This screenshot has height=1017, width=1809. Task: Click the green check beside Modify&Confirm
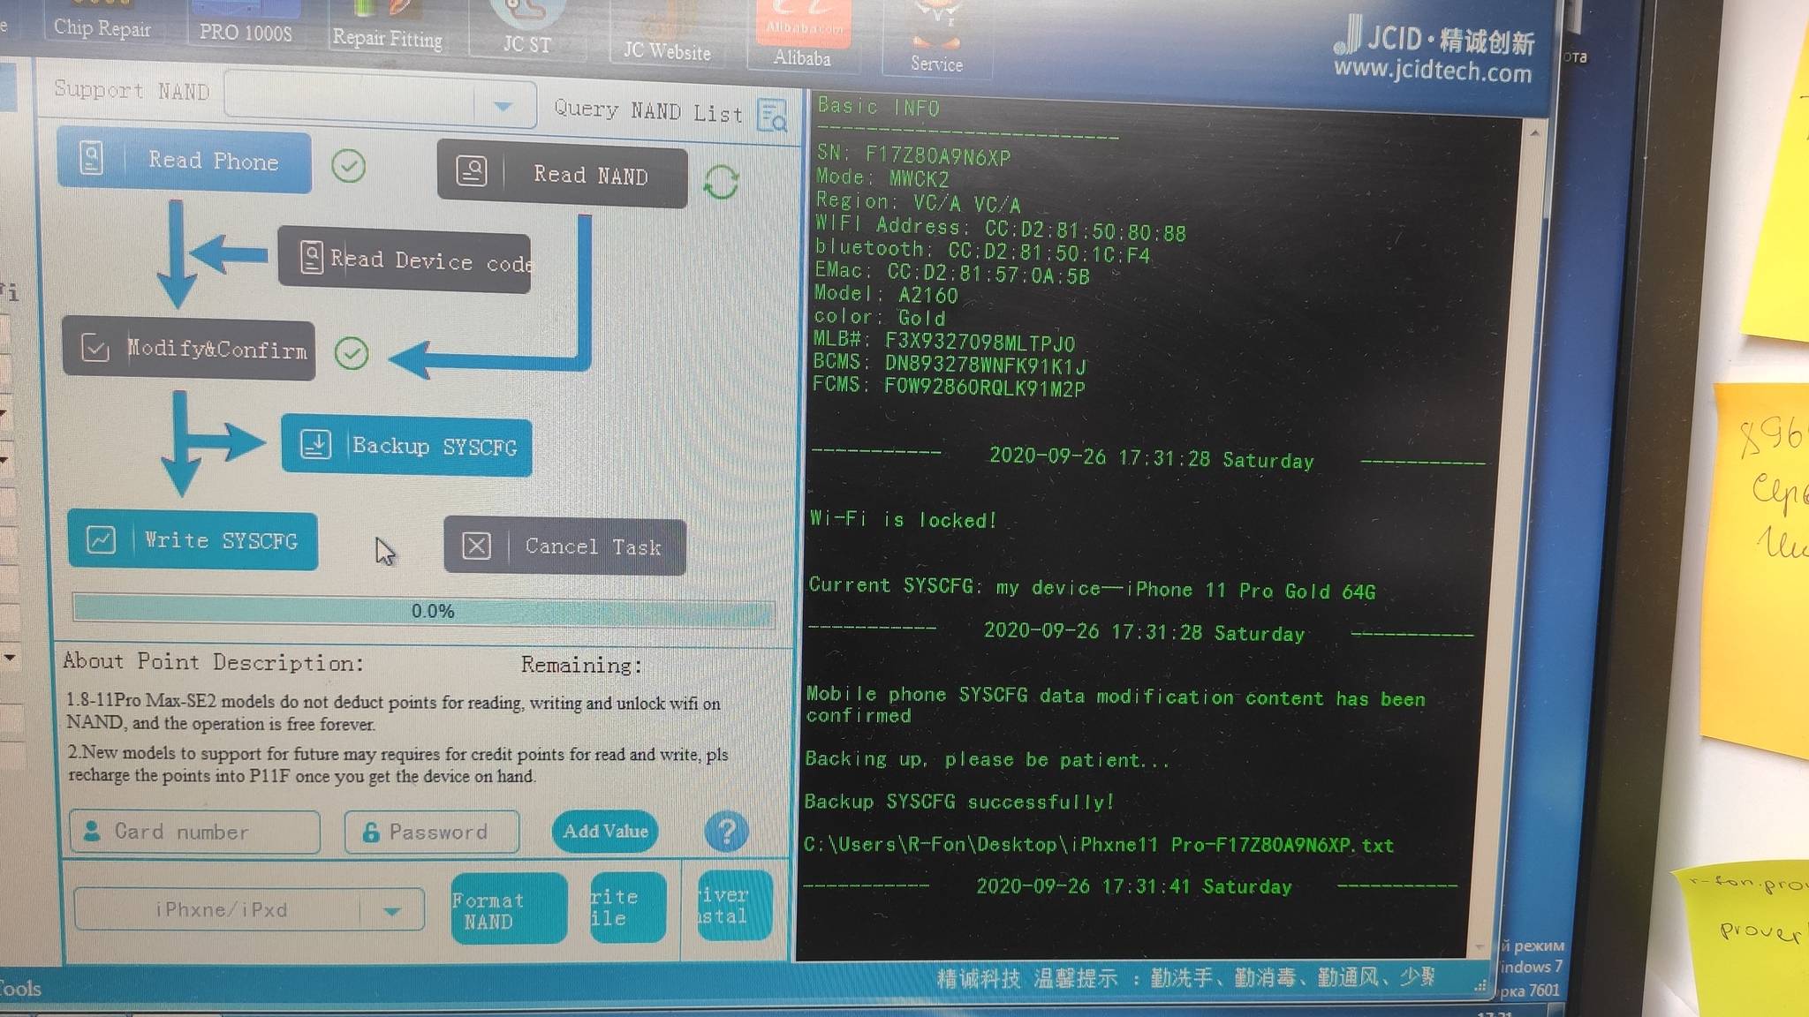point(352,354)
